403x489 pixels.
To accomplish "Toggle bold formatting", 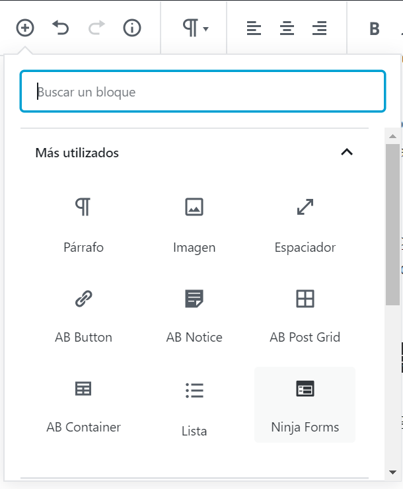I will [x=375, y=28].
